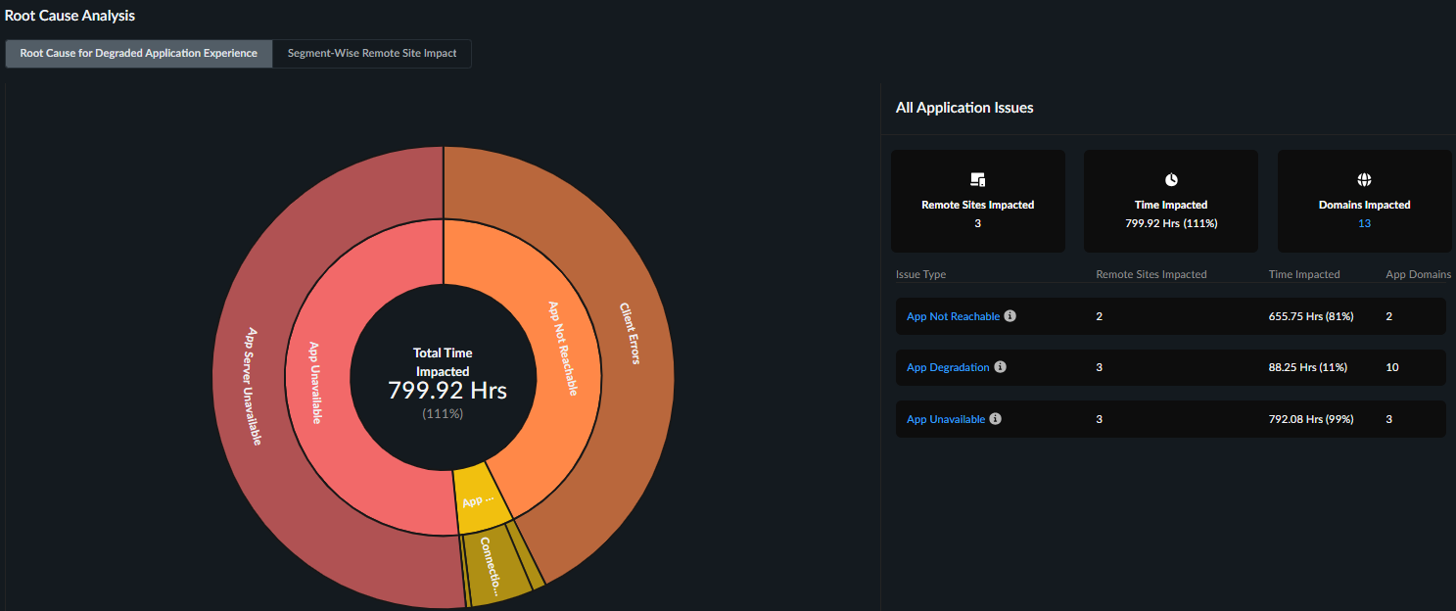
Task: Click info icon beside App Not Reachable
Action: pyautogui.click(x=1010, y=316)
